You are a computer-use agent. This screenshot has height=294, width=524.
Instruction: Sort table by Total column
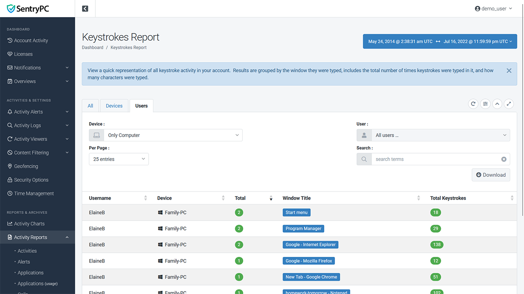click(x=254, y=198)
